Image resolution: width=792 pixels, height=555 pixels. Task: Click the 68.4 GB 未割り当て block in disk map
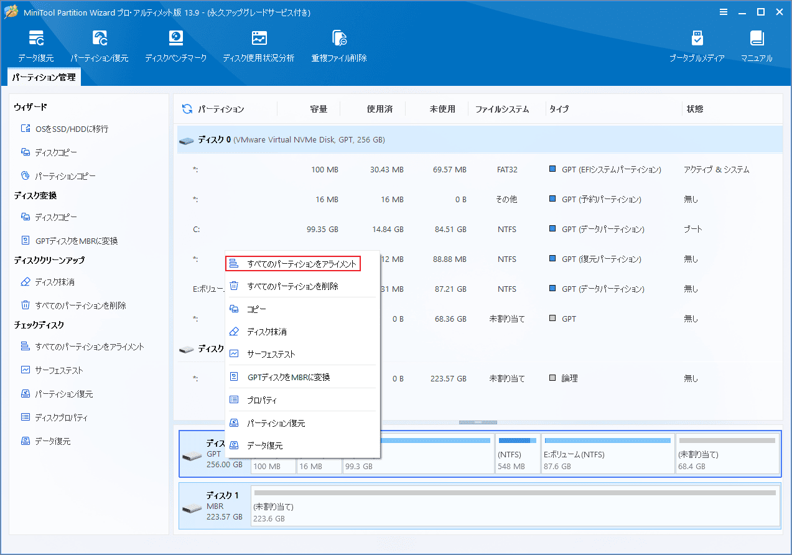tap(727, 454)
